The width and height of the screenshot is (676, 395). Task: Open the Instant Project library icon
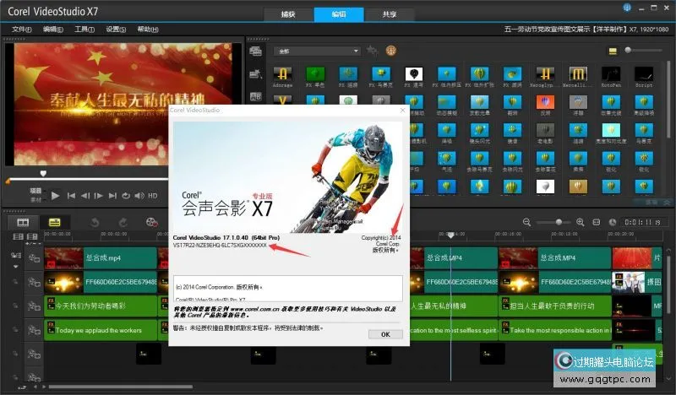(255, 74)
